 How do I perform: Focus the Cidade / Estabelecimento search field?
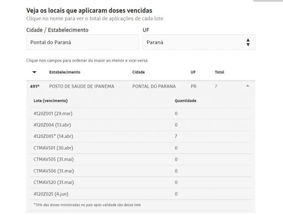coord(83,42)
